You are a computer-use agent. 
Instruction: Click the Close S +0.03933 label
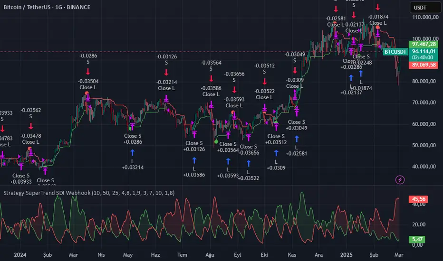(21, 178)
